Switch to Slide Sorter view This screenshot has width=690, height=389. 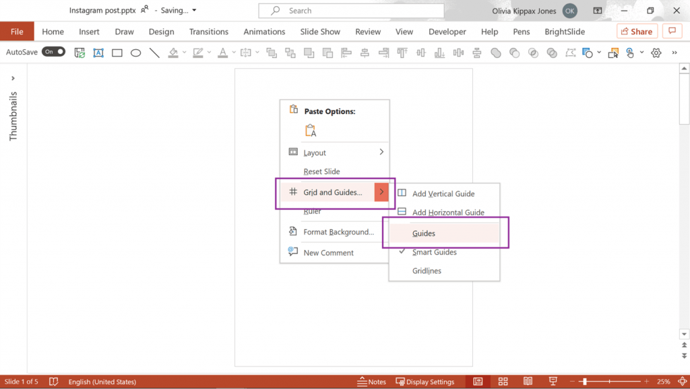click(x=503, y=382)
